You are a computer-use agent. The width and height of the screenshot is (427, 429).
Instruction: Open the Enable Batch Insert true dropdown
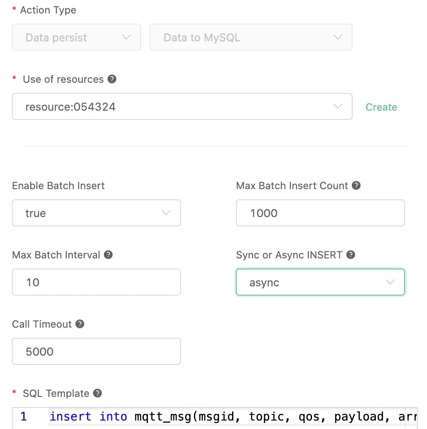pos(96,213)
